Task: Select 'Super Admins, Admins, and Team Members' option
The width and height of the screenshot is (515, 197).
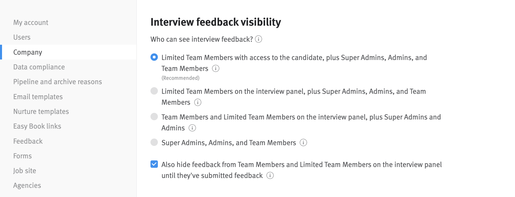Action: tap(154, 143)
